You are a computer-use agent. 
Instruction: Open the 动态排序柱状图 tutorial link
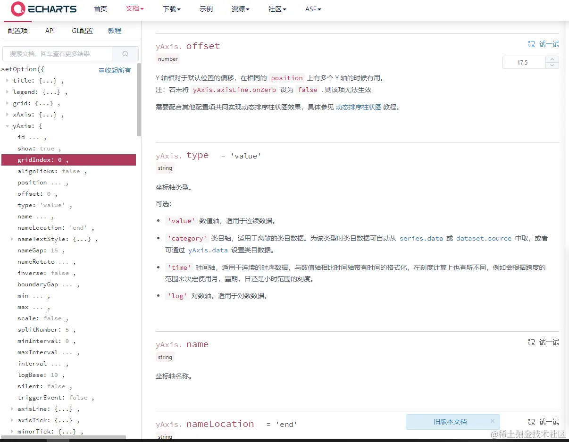(358, 107)
